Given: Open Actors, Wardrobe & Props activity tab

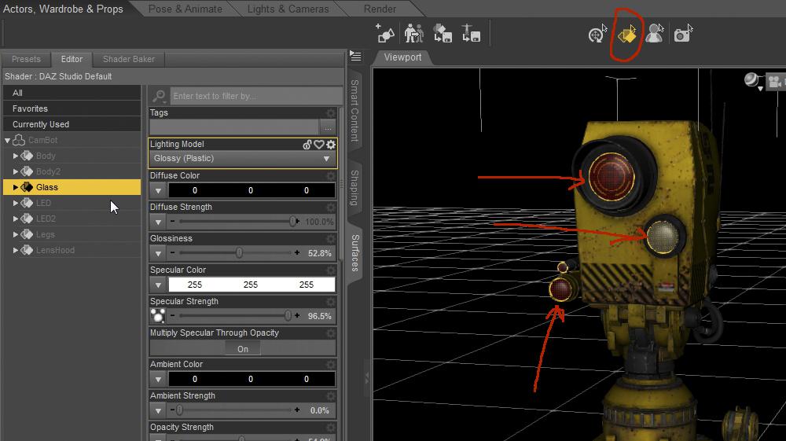Looking at the screenshot, I should click(63, 9).
